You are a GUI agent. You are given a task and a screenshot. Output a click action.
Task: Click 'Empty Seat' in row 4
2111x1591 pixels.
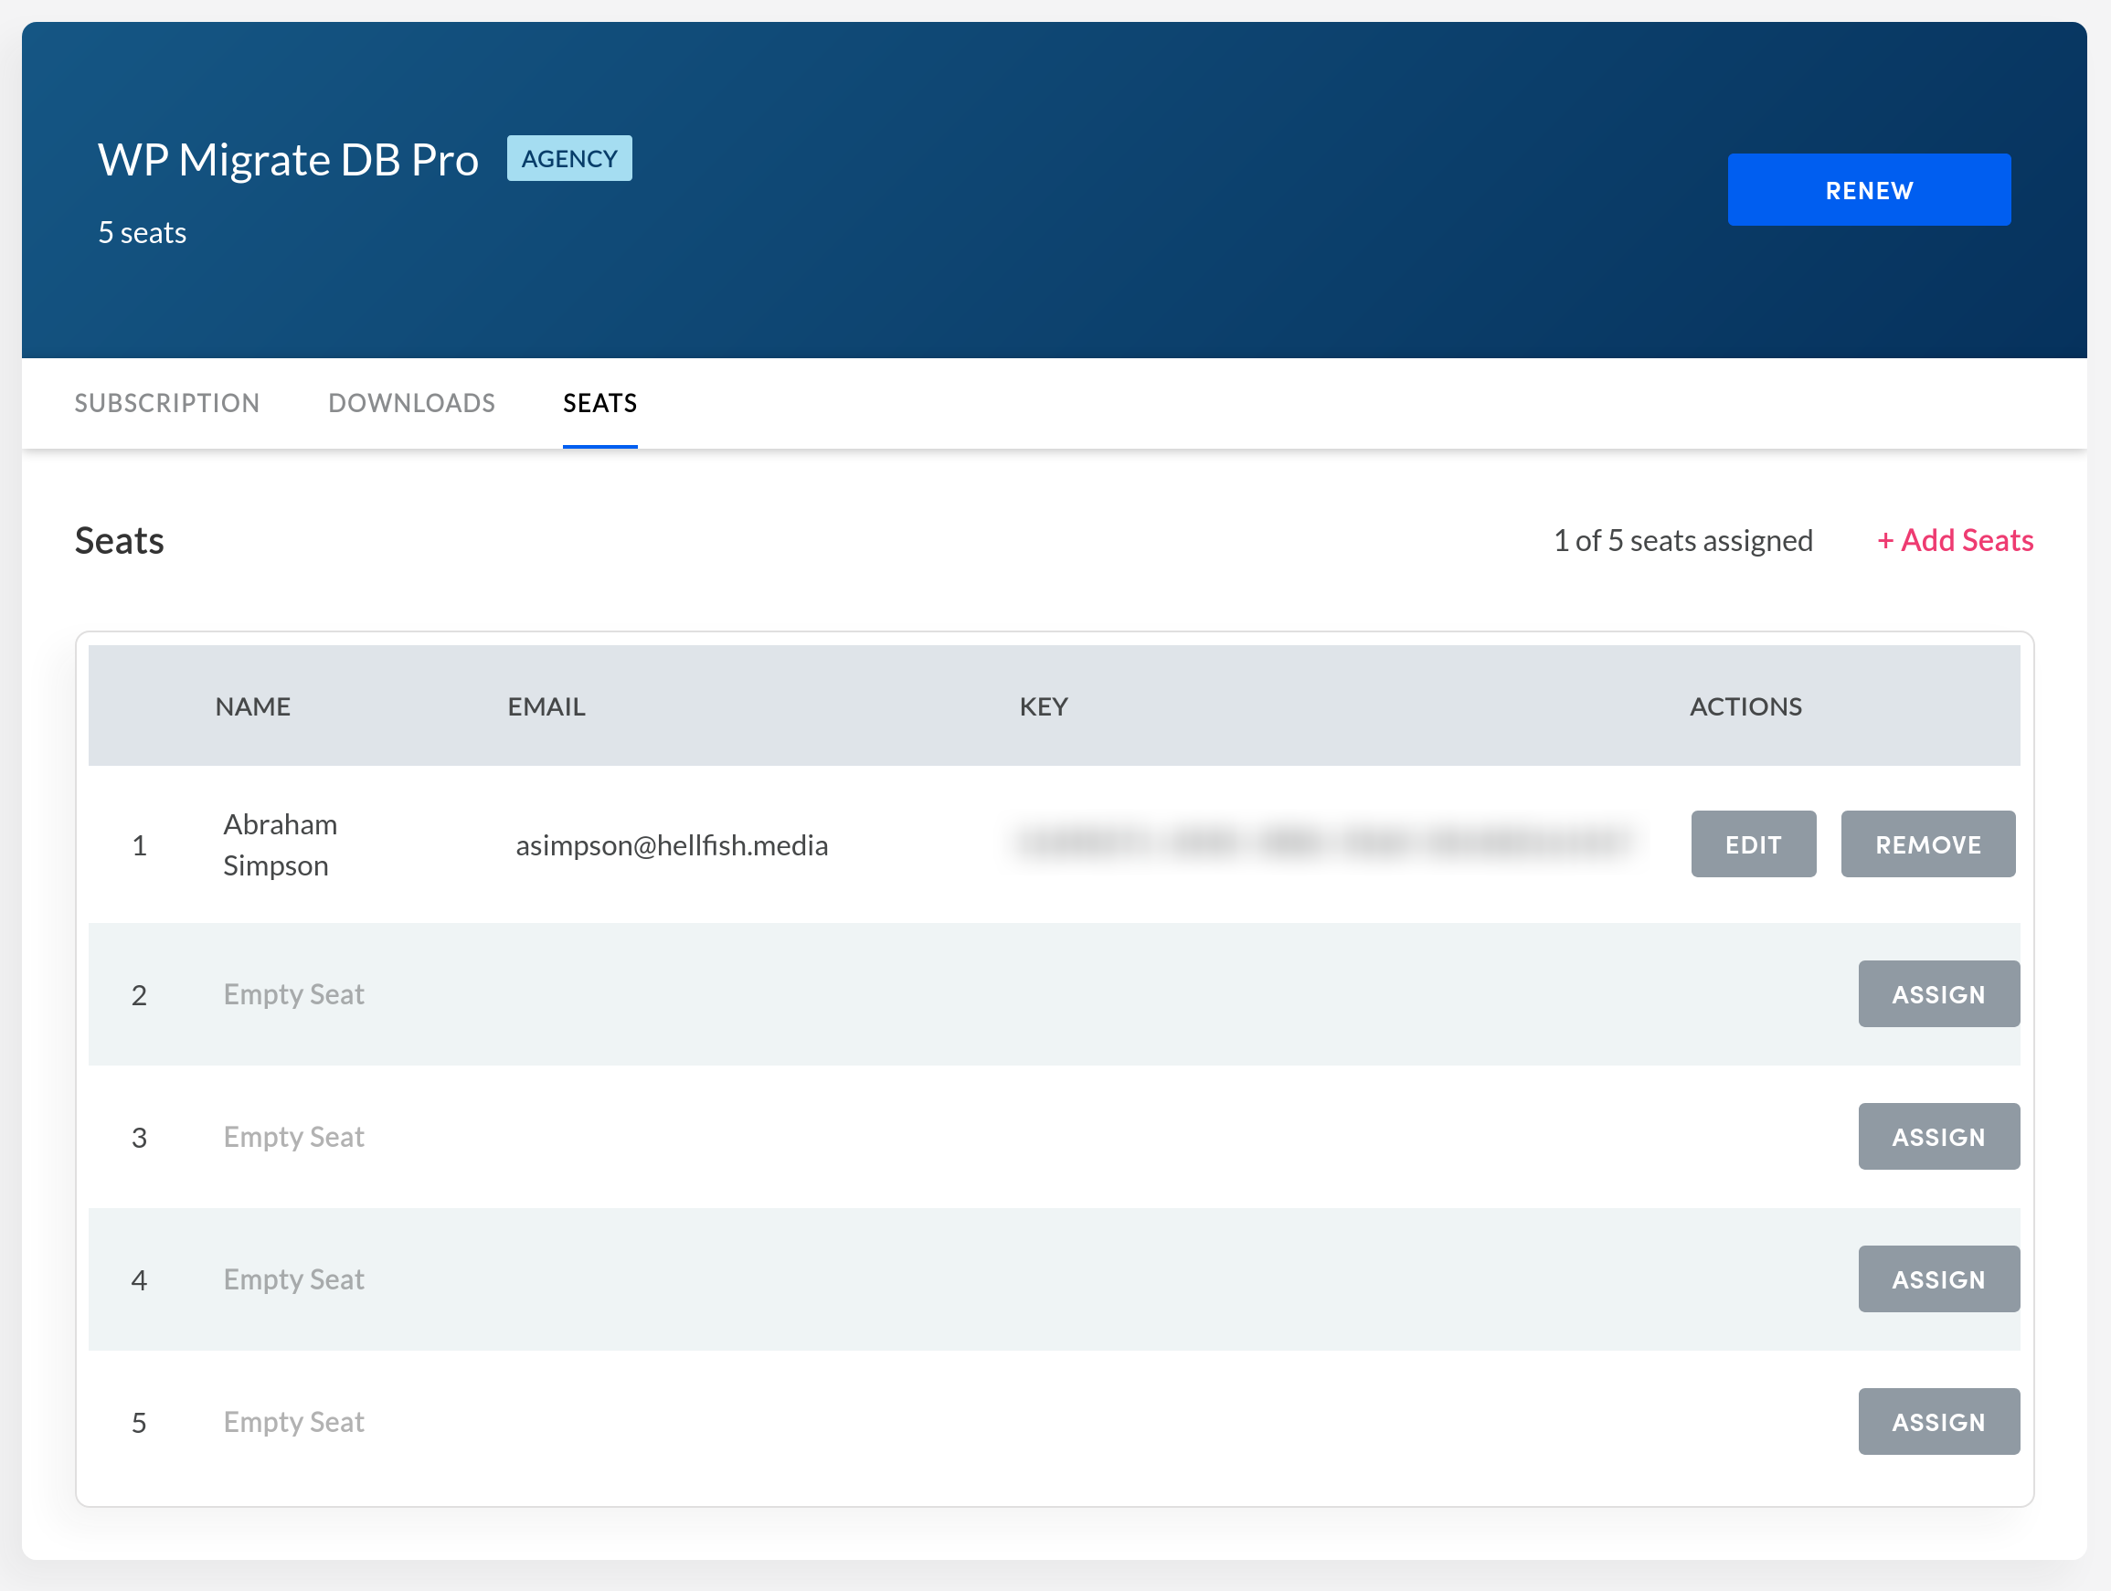(x=294, y=1280)
